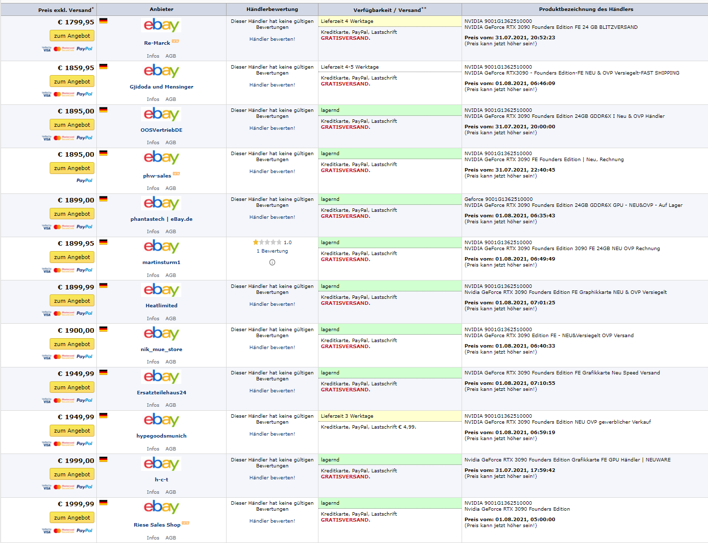Select the text Lieferzeit 4 Werktage
The height and width of the screenshot is (543, 708).
pos(347,21)
